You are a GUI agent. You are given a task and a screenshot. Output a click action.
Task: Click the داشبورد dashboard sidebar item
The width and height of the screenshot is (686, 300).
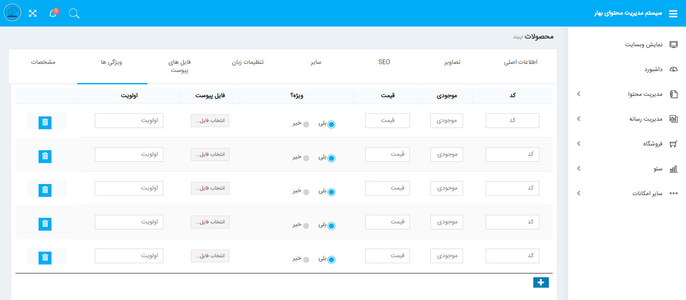coord(653,69)
